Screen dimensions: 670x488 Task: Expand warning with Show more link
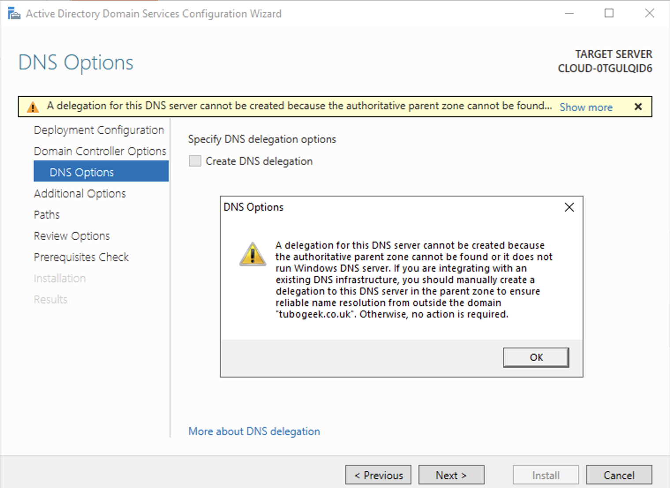click(x=586, y=107)
